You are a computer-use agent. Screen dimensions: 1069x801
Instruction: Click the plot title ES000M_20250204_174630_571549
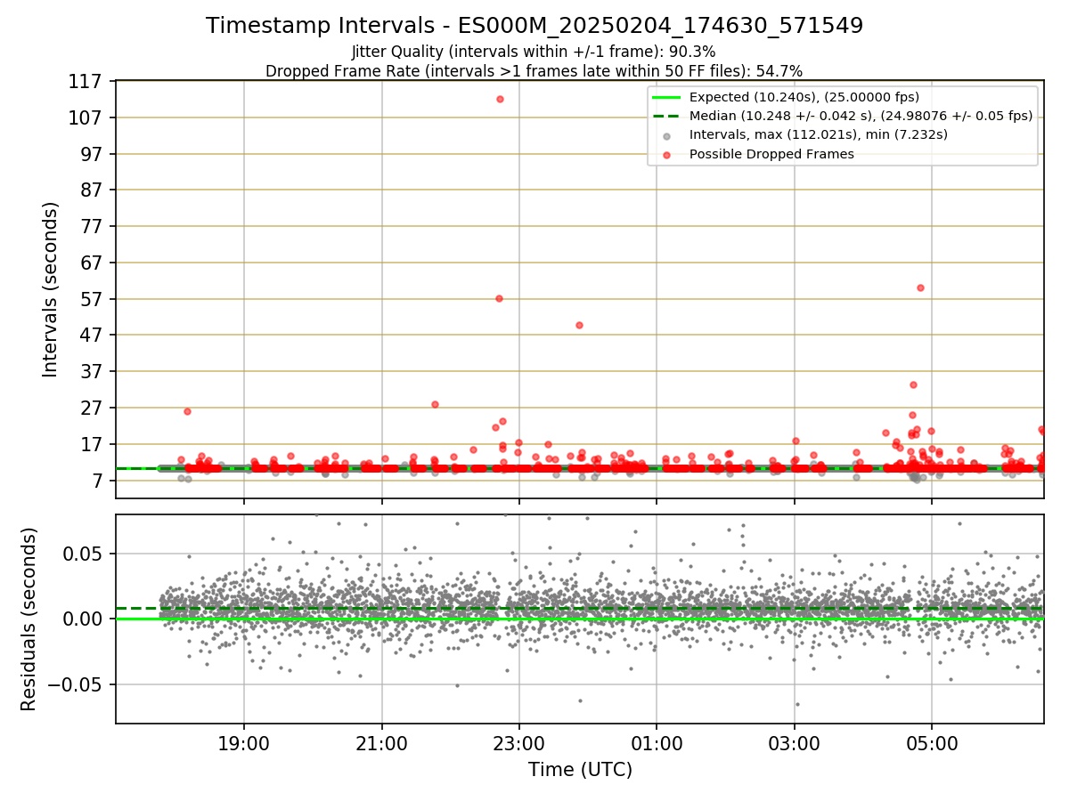coord(534,26)
